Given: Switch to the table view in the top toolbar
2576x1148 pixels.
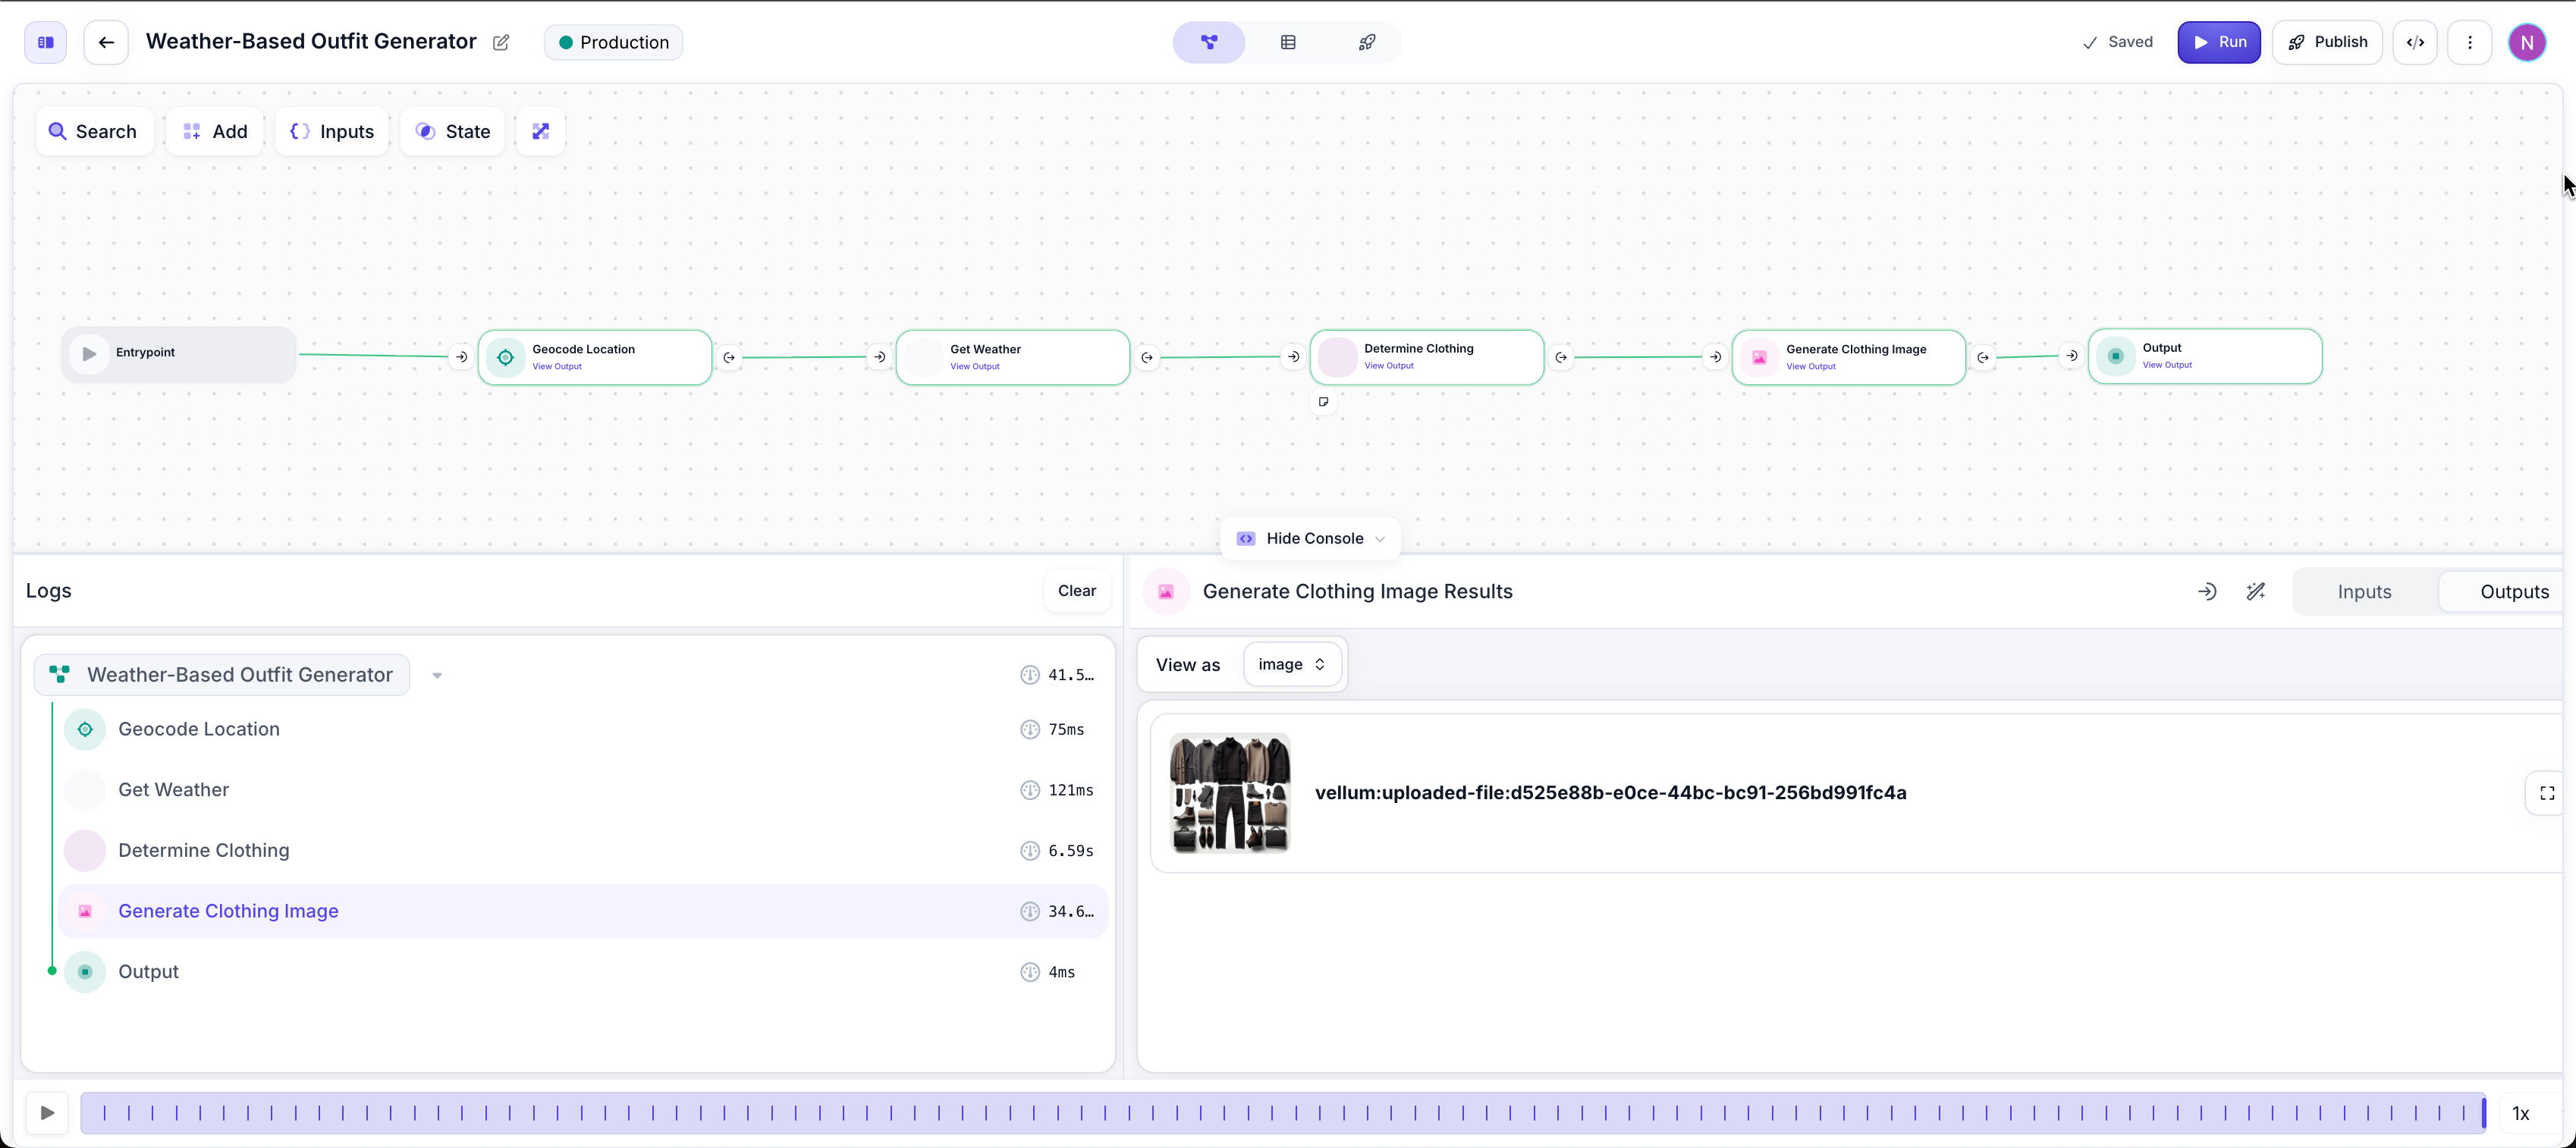Looking at the screenshot, I should pos(1288,42).
